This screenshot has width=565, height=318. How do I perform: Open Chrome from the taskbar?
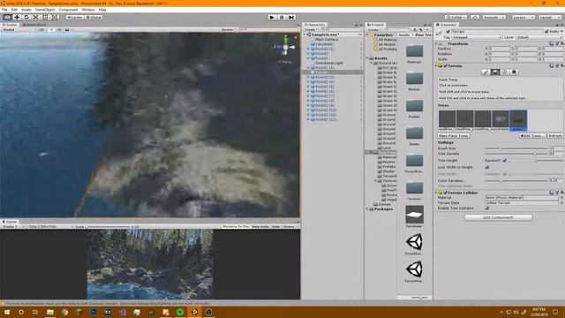tap(64, 312)
